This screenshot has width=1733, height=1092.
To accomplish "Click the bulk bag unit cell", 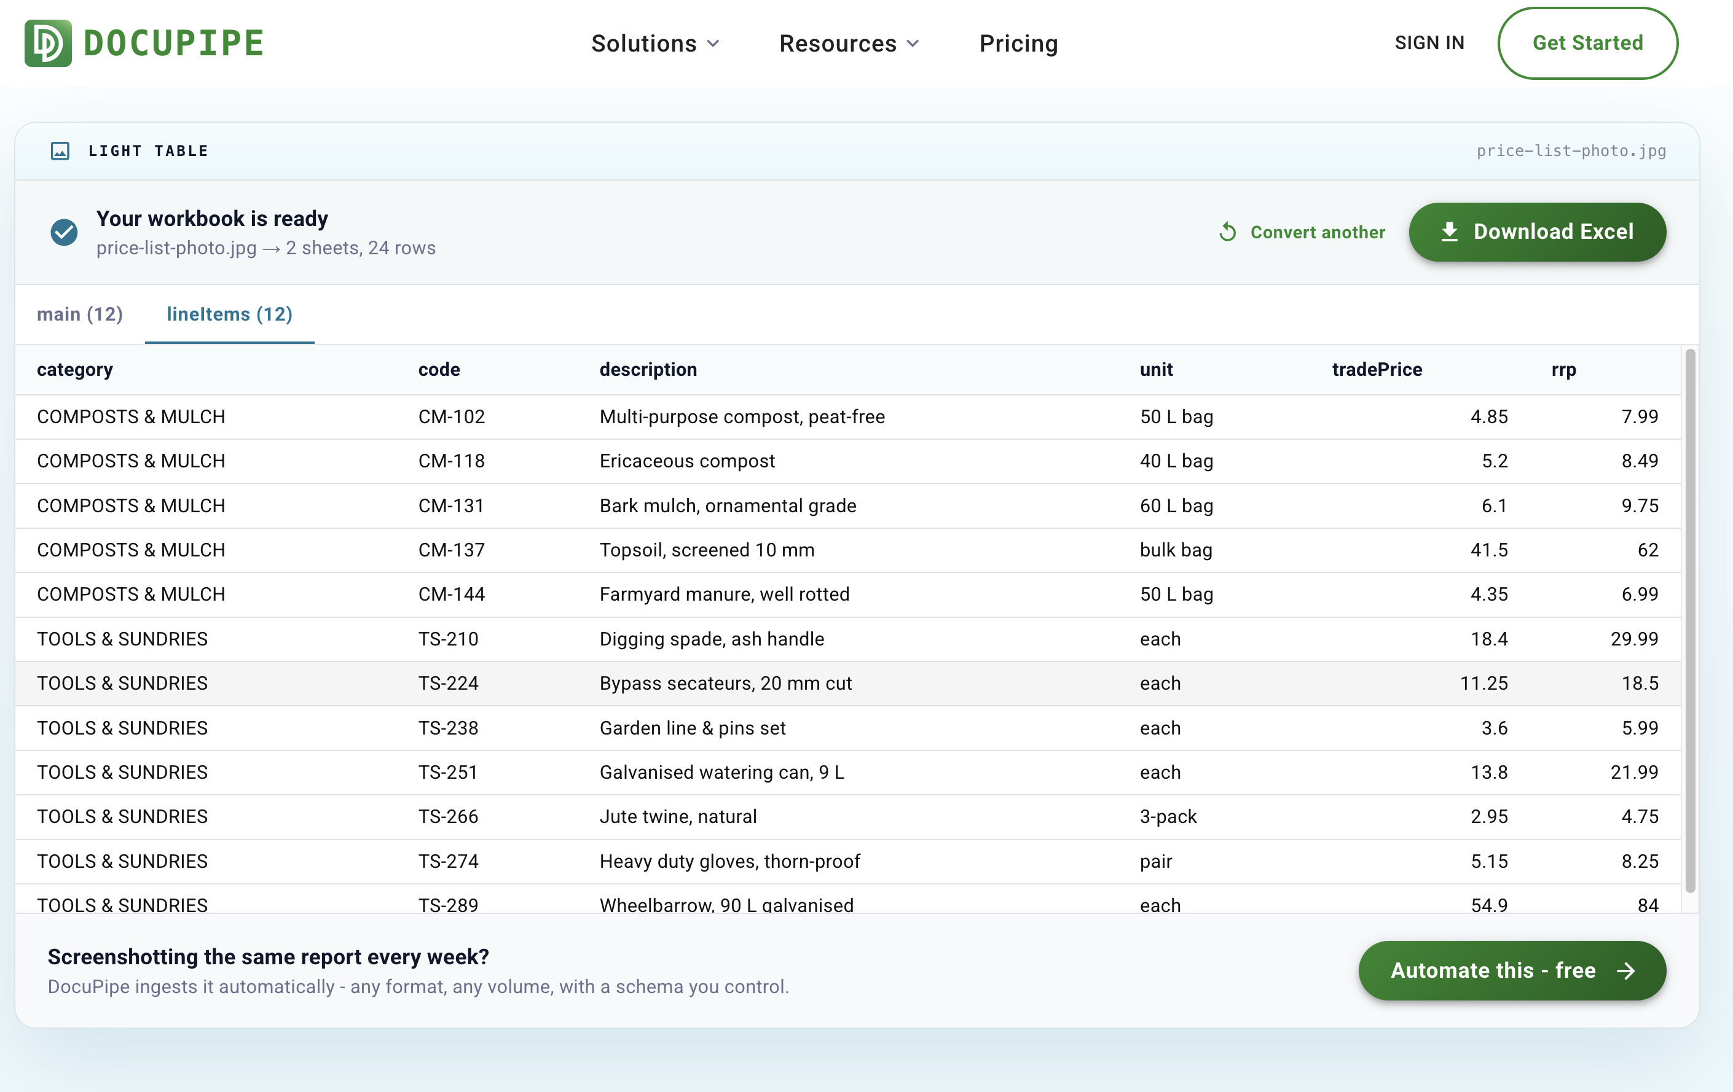I will [1176, 550].
